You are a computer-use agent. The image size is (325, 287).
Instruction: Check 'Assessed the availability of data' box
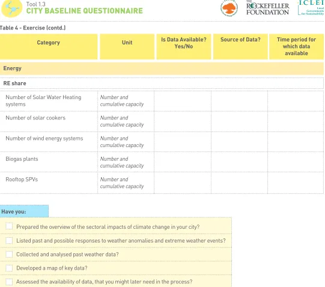[9, 282]
